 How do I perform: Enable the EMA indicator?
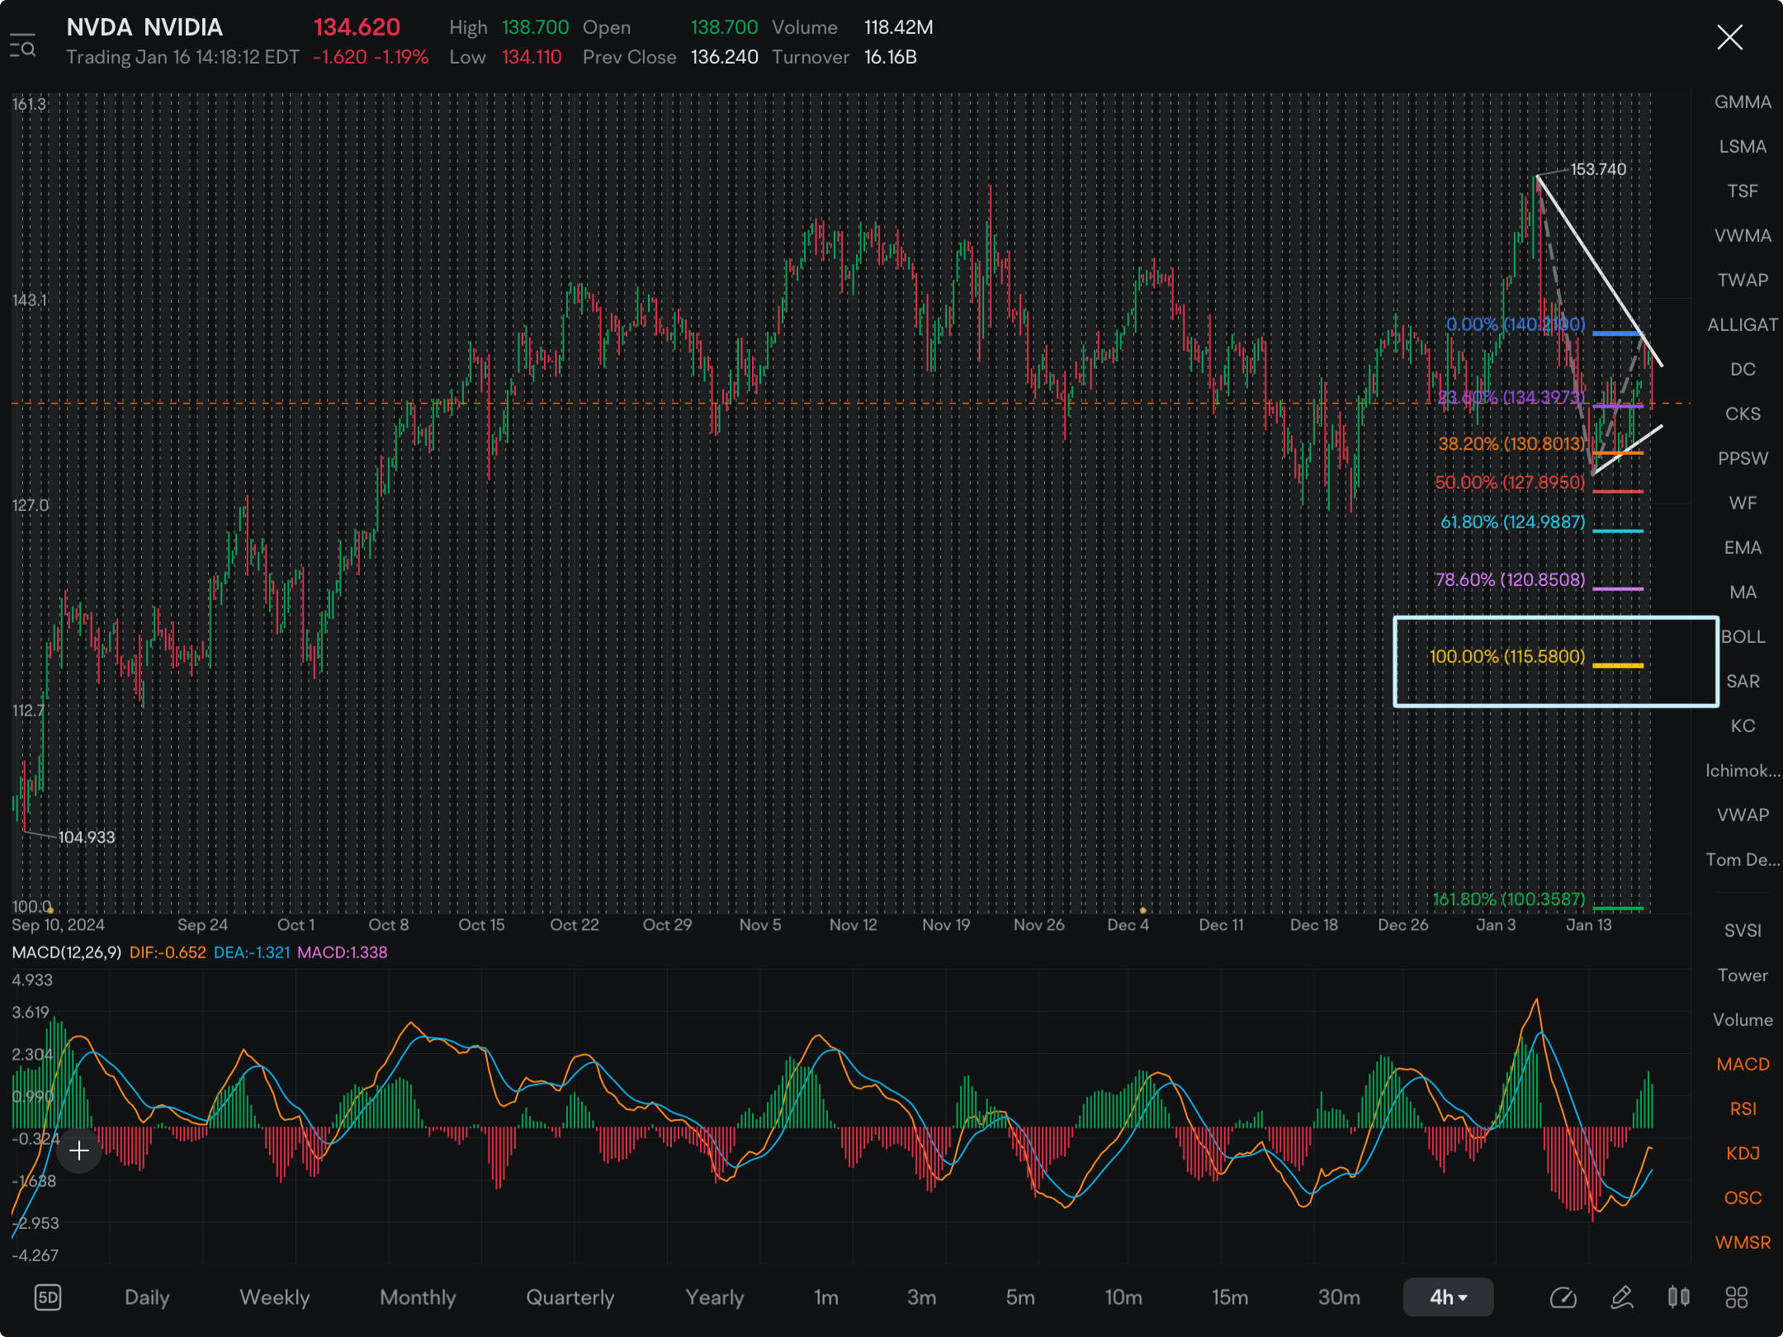pos(1743,548)
